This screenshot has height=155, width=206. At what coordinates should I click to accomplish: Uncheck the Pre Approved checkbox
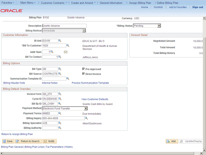coord(84,69)
